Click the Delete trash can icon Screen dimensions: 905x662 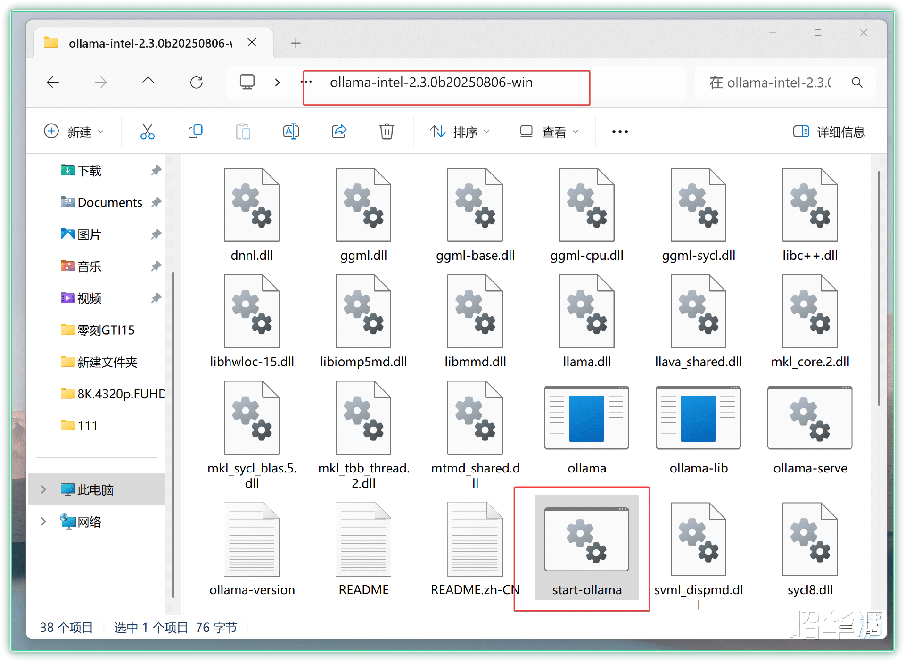[387, 132]
